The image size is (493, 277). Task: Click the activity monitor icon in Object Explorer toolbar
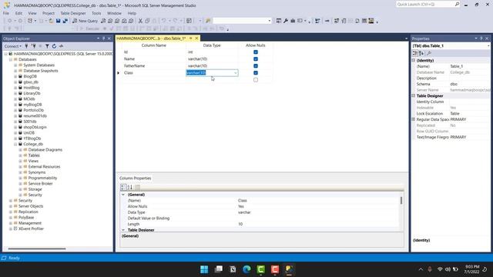click(61, 46)
